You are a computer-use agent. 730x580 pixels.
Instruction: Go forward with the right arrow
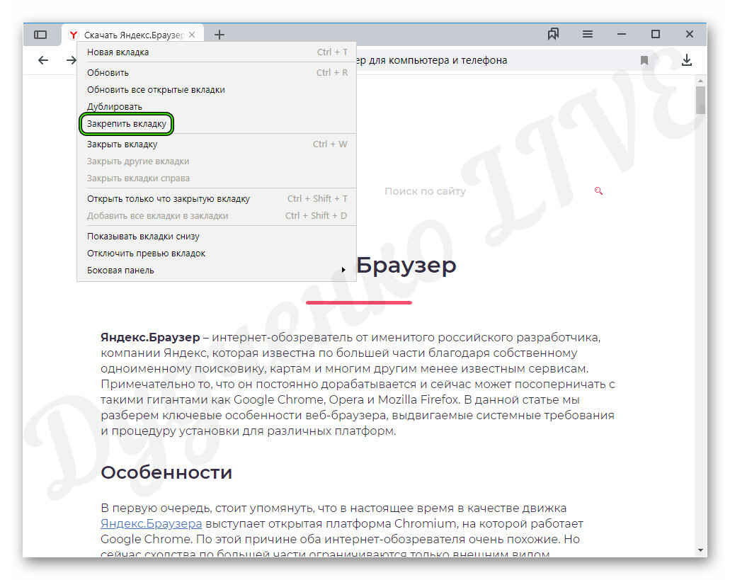(x=72, y=60)
